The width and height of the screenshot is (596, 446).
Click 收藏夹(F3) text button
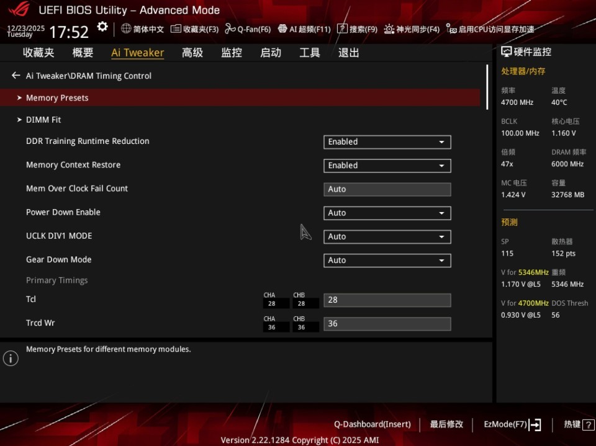point(201,29)
